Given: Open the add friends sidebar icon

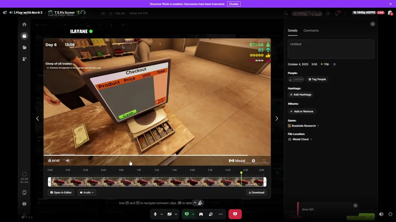Looking at the screenshot, I should coord(24,59).
